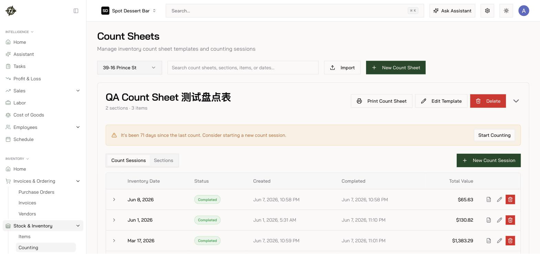The image size is (540, 254).
Task: Click Edit Template
Action: (x=441, y=101)
